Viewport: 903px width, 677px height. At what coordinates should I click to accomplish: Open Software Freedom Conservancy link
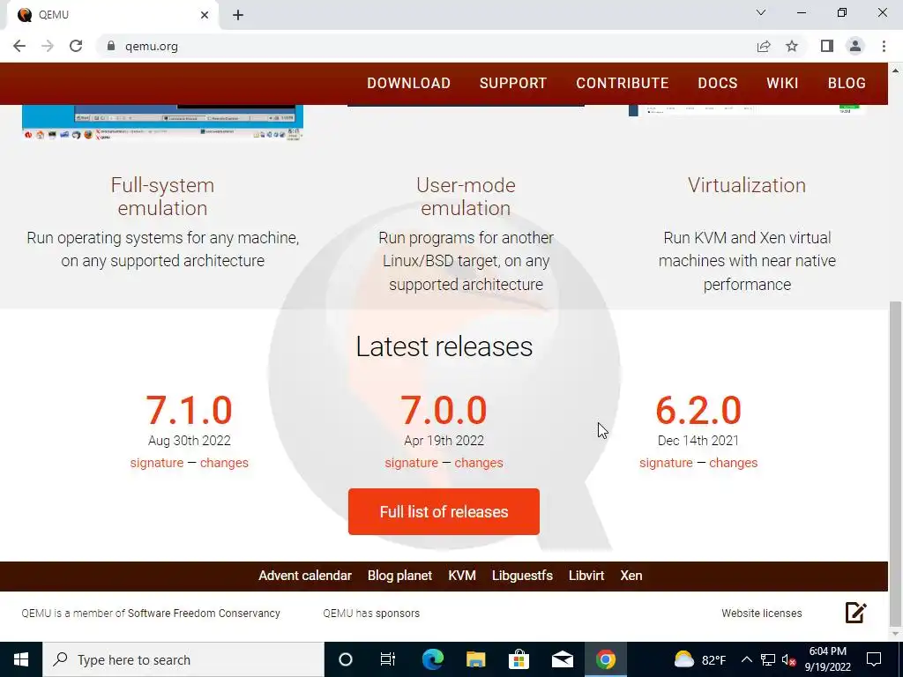(204, 614)
